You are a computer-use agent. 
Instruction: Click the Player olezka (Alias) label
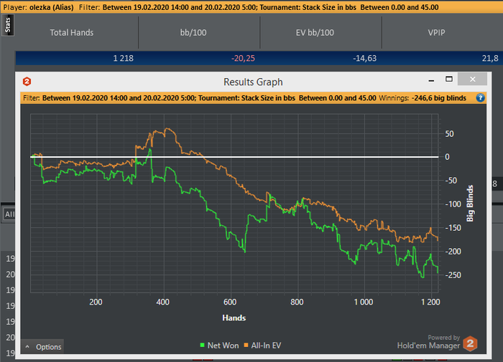[x=38, y=7]
